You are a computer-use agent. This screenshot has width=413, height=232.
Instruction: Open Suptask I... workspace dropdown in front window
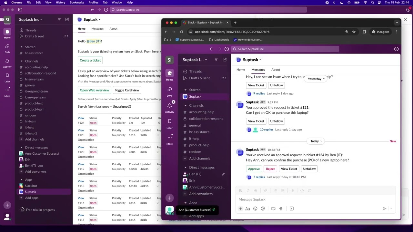[195, 60]
